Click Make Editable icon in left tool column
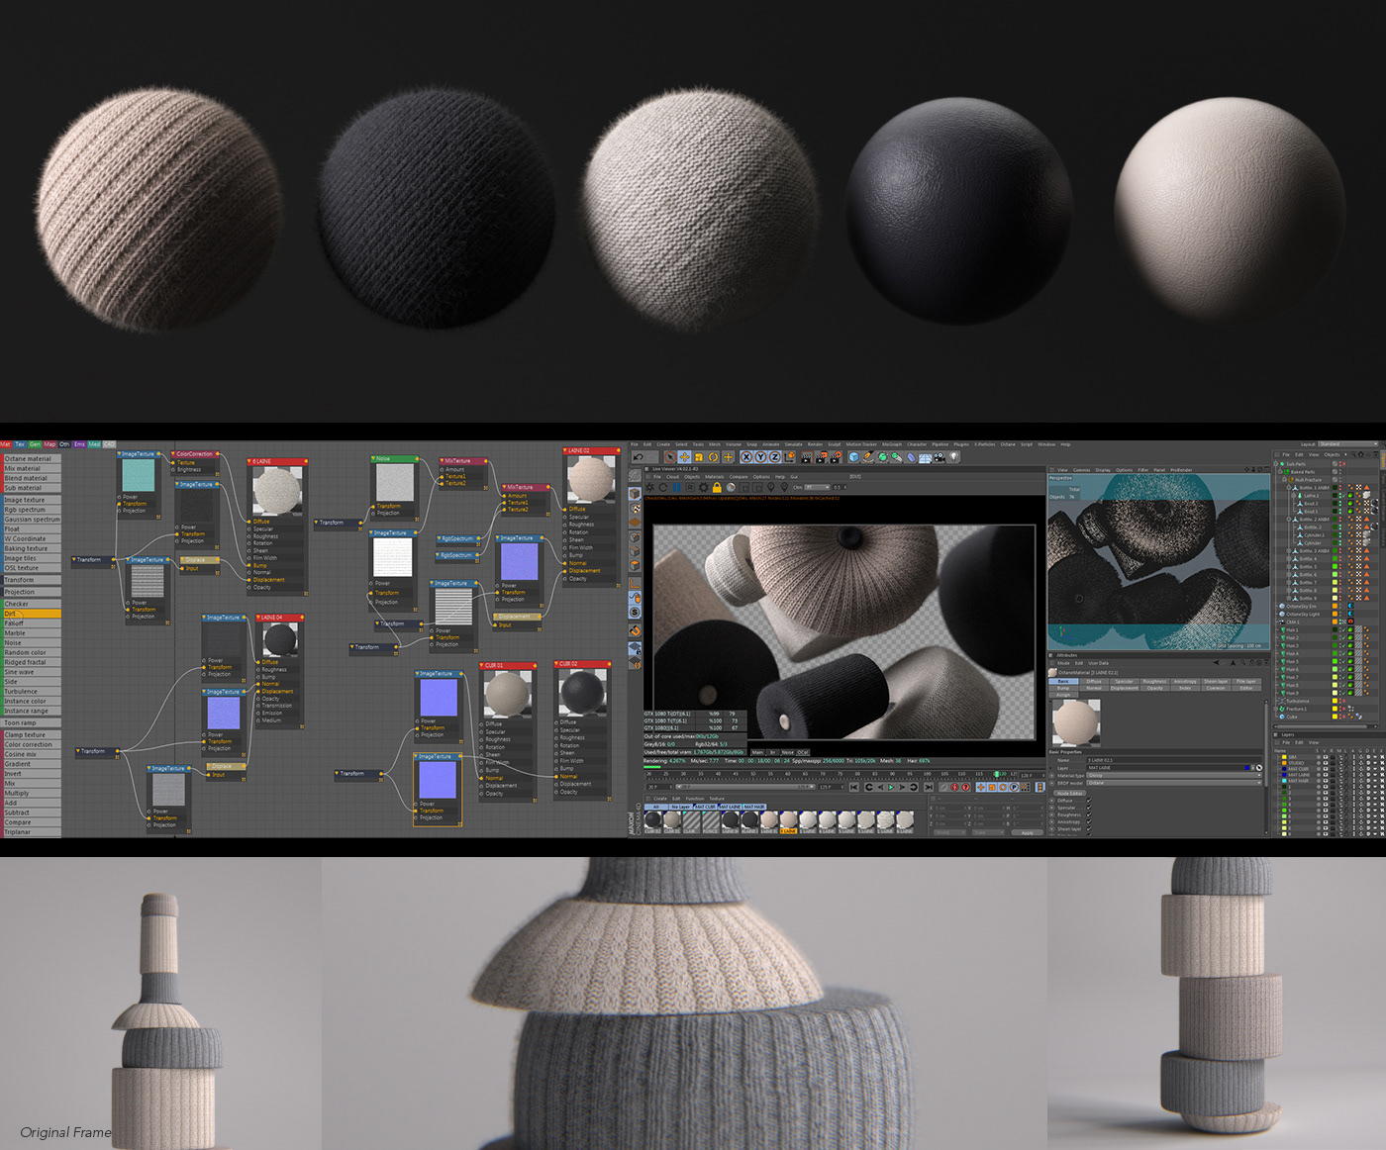 (x=635, y=476)
